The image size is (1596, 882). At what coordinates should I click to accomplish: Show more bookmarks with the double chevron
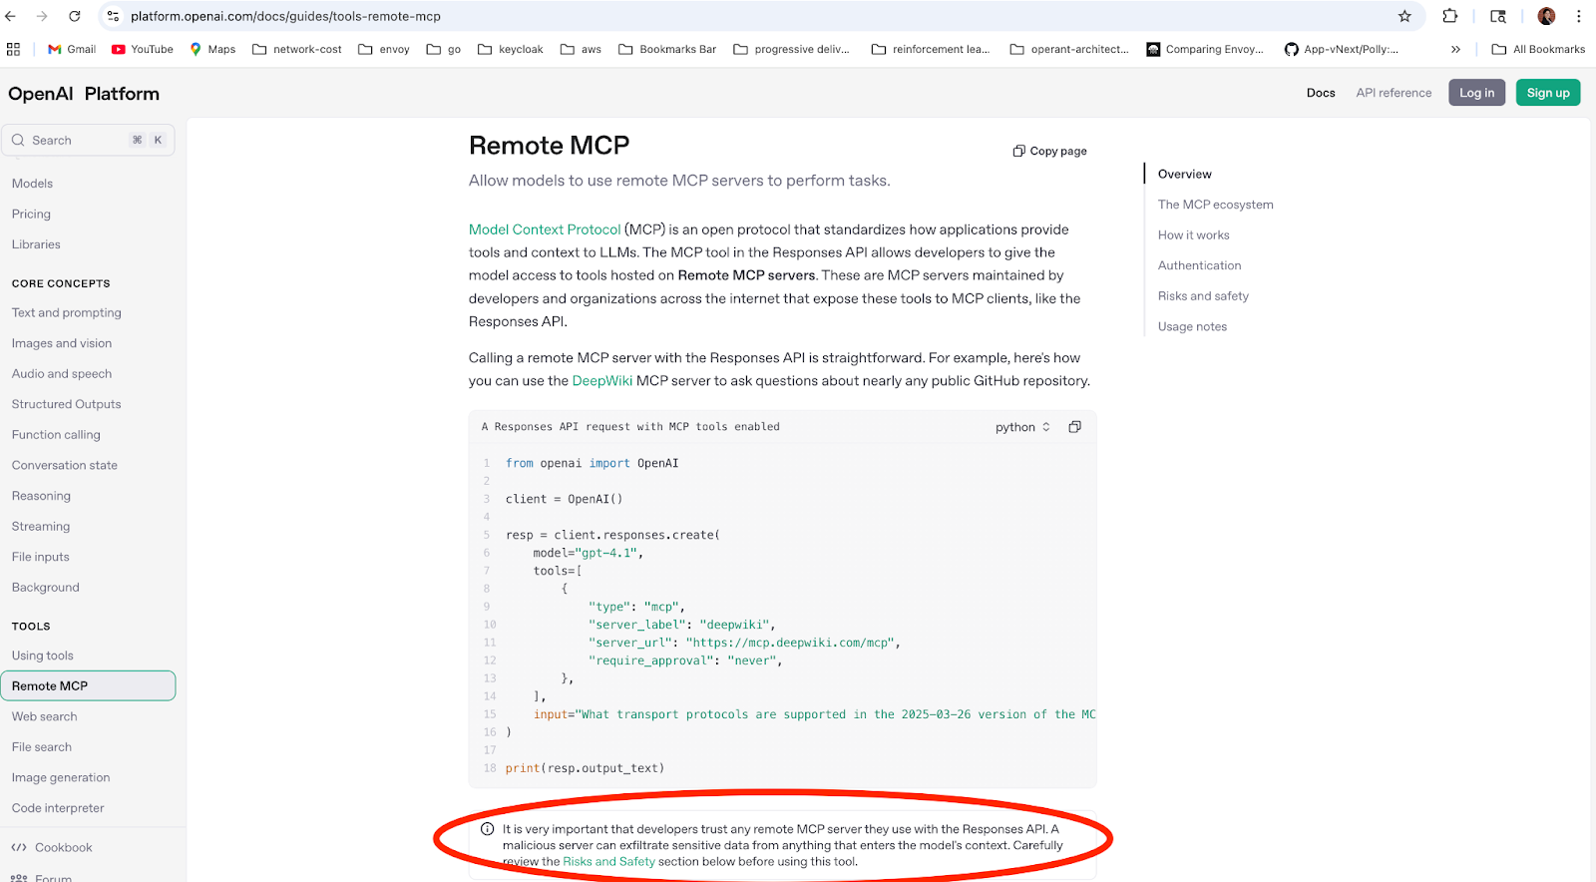pyautogui.click(x=1455, y=49)
